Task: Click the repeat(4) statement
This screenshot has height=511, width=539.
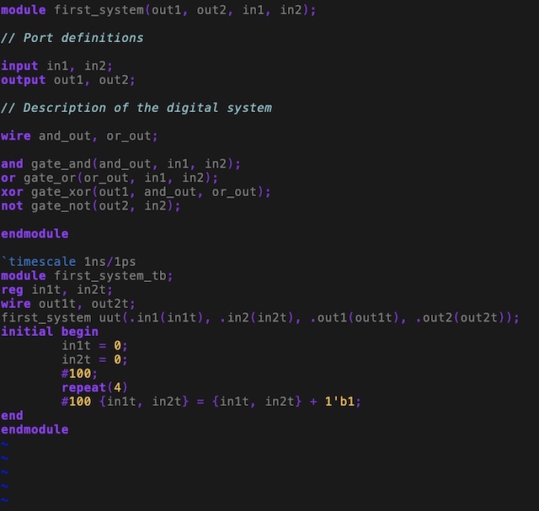Action: (x=94, y=387)
